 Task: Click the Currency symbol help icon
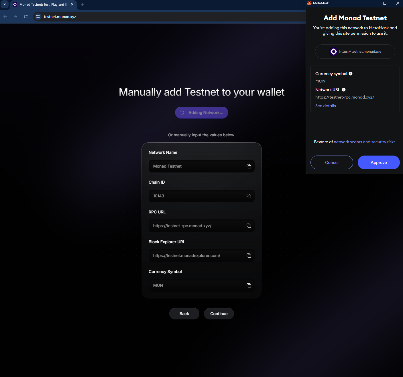point(350,74)
